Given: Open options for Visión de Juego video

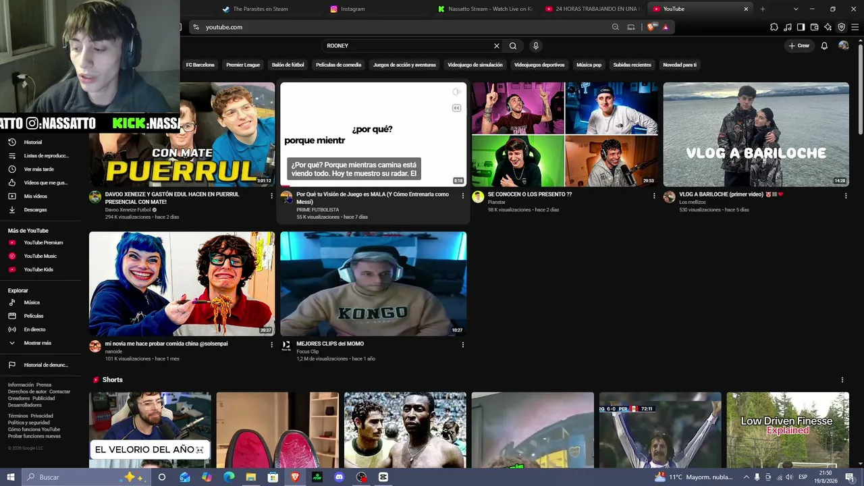Looking at the screenshot, I should tap(463, 196).
